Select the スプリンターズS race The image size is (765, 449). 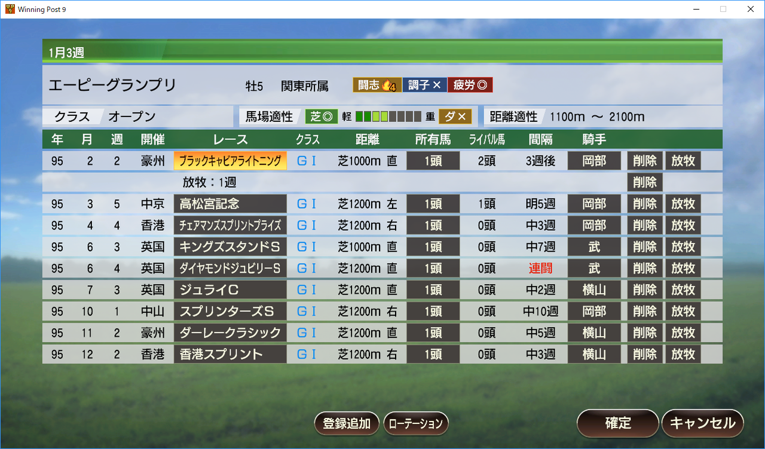pyautogui.click(x=230, y=311)
